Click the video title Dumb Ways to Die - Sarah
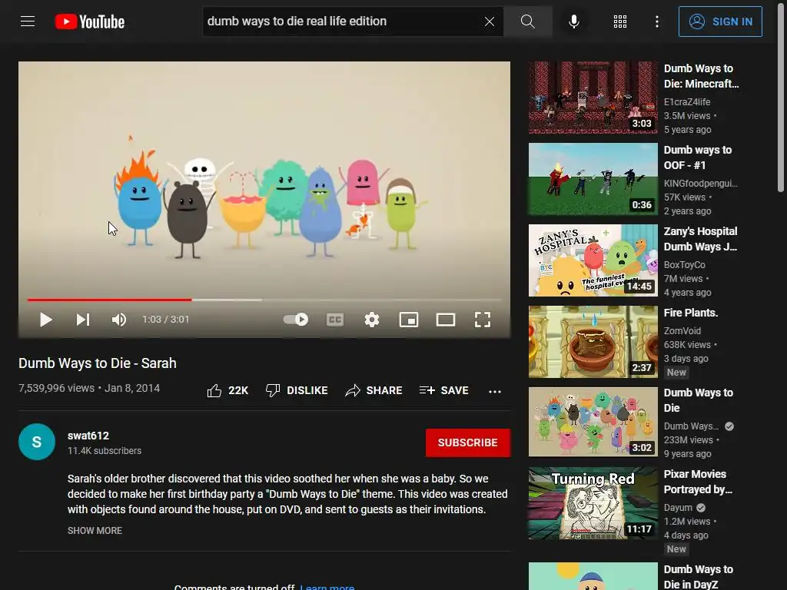The width and height of the screenshot is (787, 590). [98, 363]
